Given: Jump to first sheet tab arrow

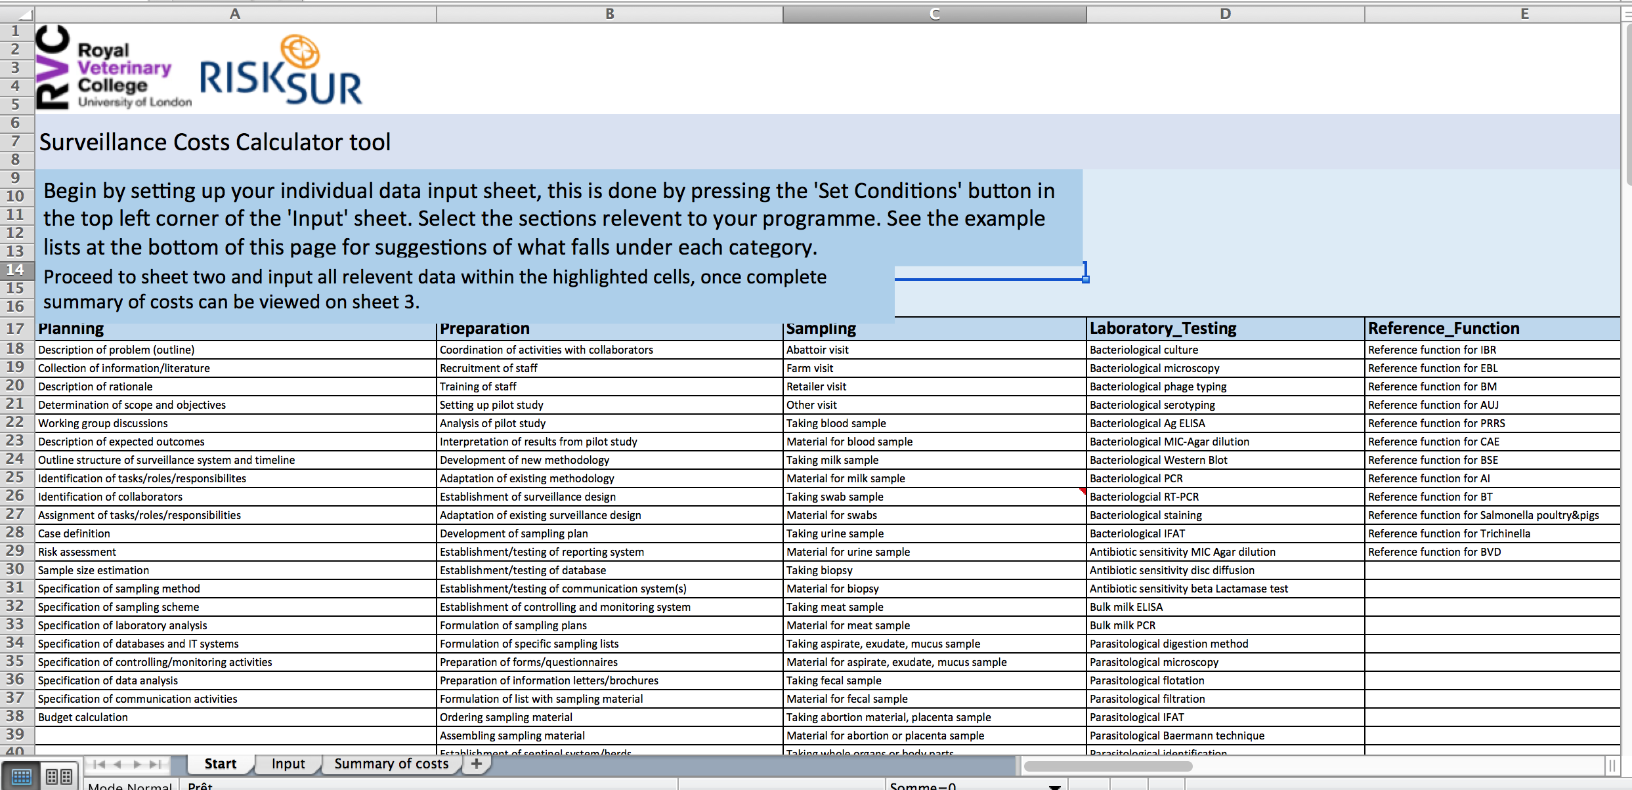Looking at the screenshot, I should 98,764.
